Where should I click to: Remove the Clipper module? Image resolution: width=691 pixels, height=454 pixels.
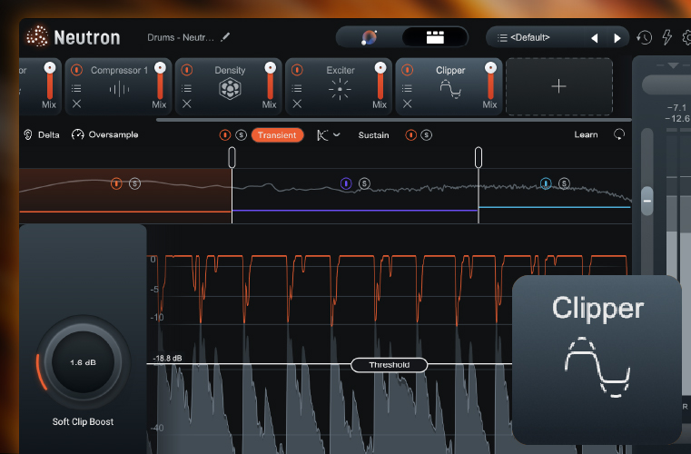407,104
